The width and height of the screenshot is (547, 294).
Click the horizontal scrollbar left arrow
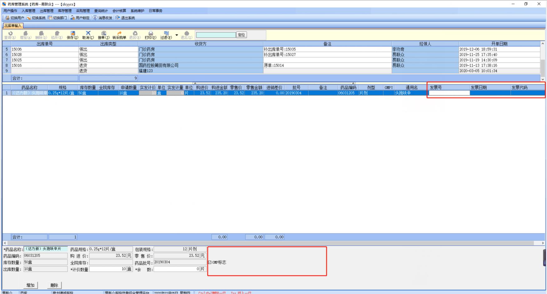coord(5,243)
